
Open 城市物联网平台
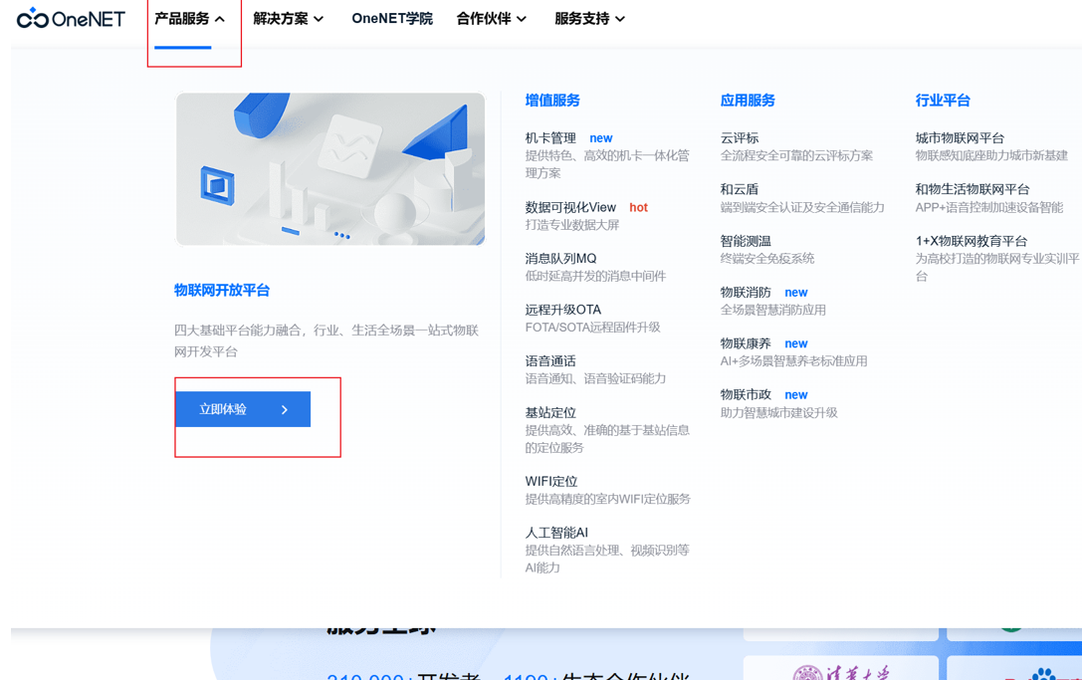960,138
